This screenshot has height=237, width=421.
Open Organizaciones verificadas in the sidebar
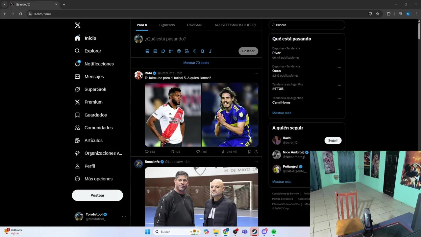[x=98, y=153]
